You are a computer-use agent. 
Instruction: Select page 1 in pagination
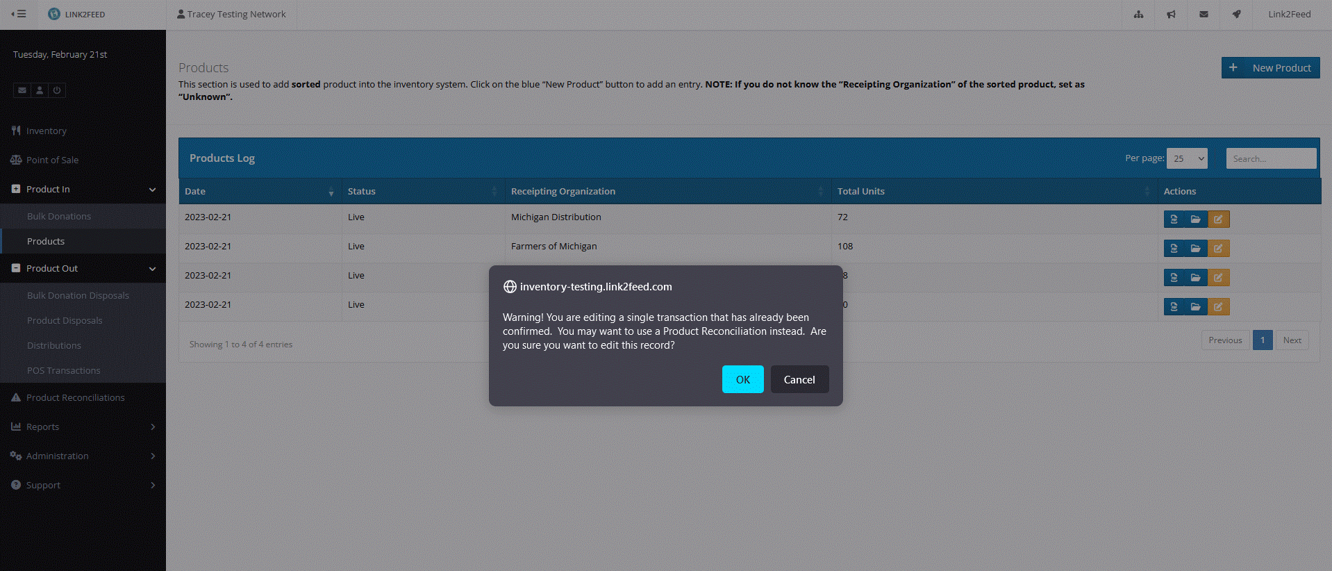[x=1263, y=340]
